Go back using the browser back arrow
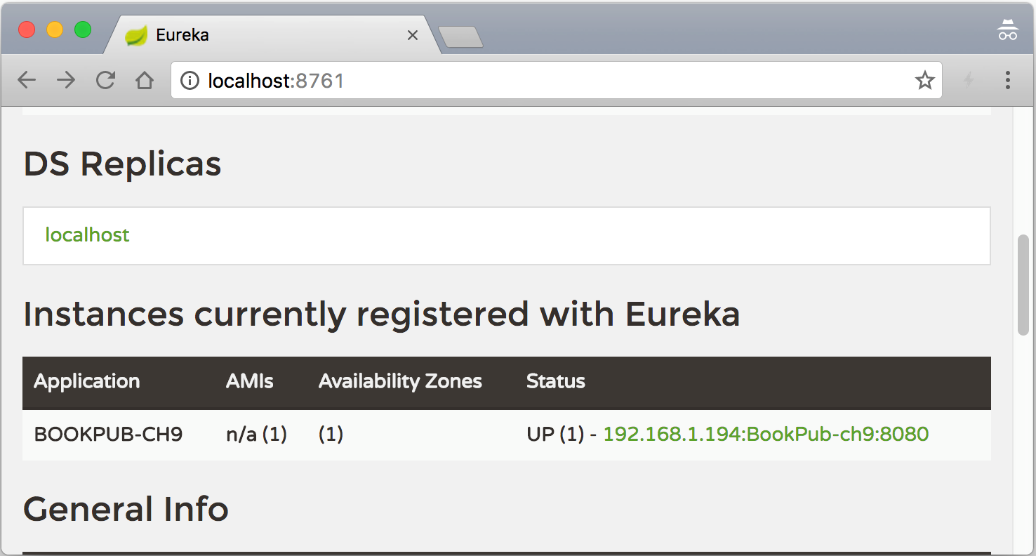This screenshot has width=1036, height=556. (x=27, y=80)
